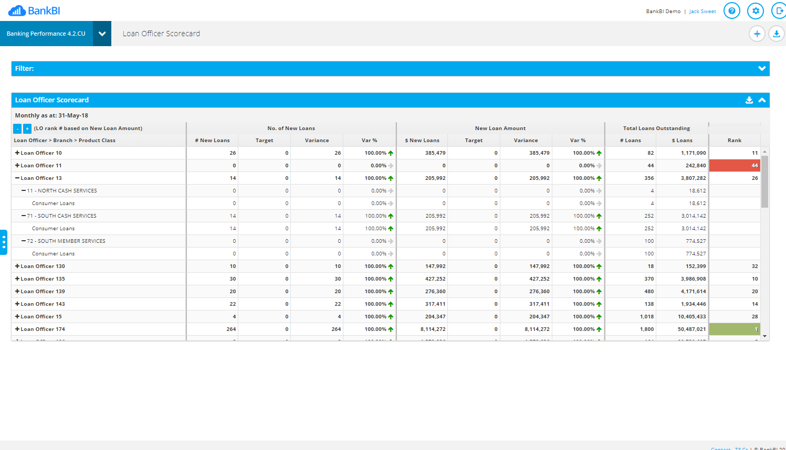The image size is (786, 450).
Task: Click green arrow in Loan Officer 15 Amount Var %
Action: 599,317
